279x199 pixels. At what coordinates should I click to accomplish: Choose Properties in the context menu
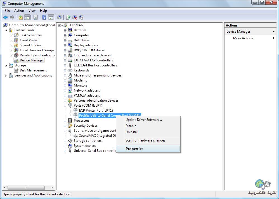[x=148, y=149]
